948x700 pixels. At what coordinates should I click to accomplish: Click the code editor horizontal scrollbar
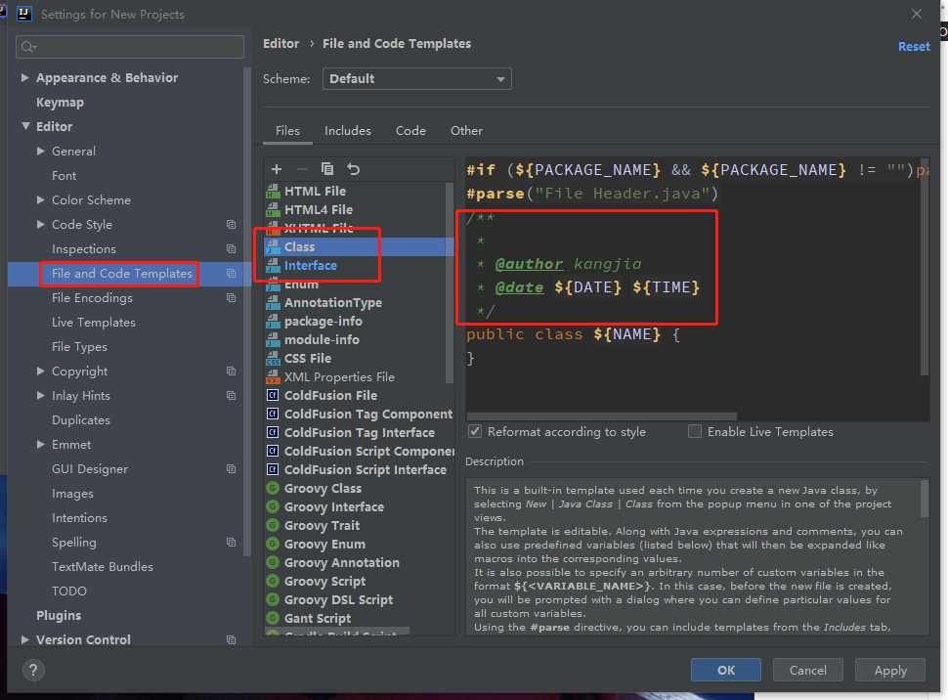point(602,416)
